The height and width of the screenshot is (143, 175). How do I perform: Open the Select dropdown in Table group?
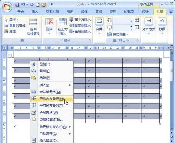(x=12, y=20)
